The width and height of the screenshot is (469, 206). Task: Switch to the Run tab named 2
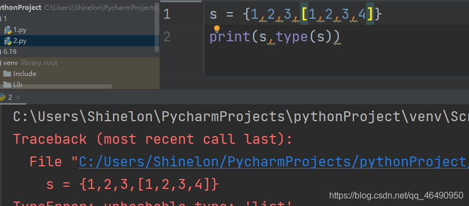click(10, 97)
